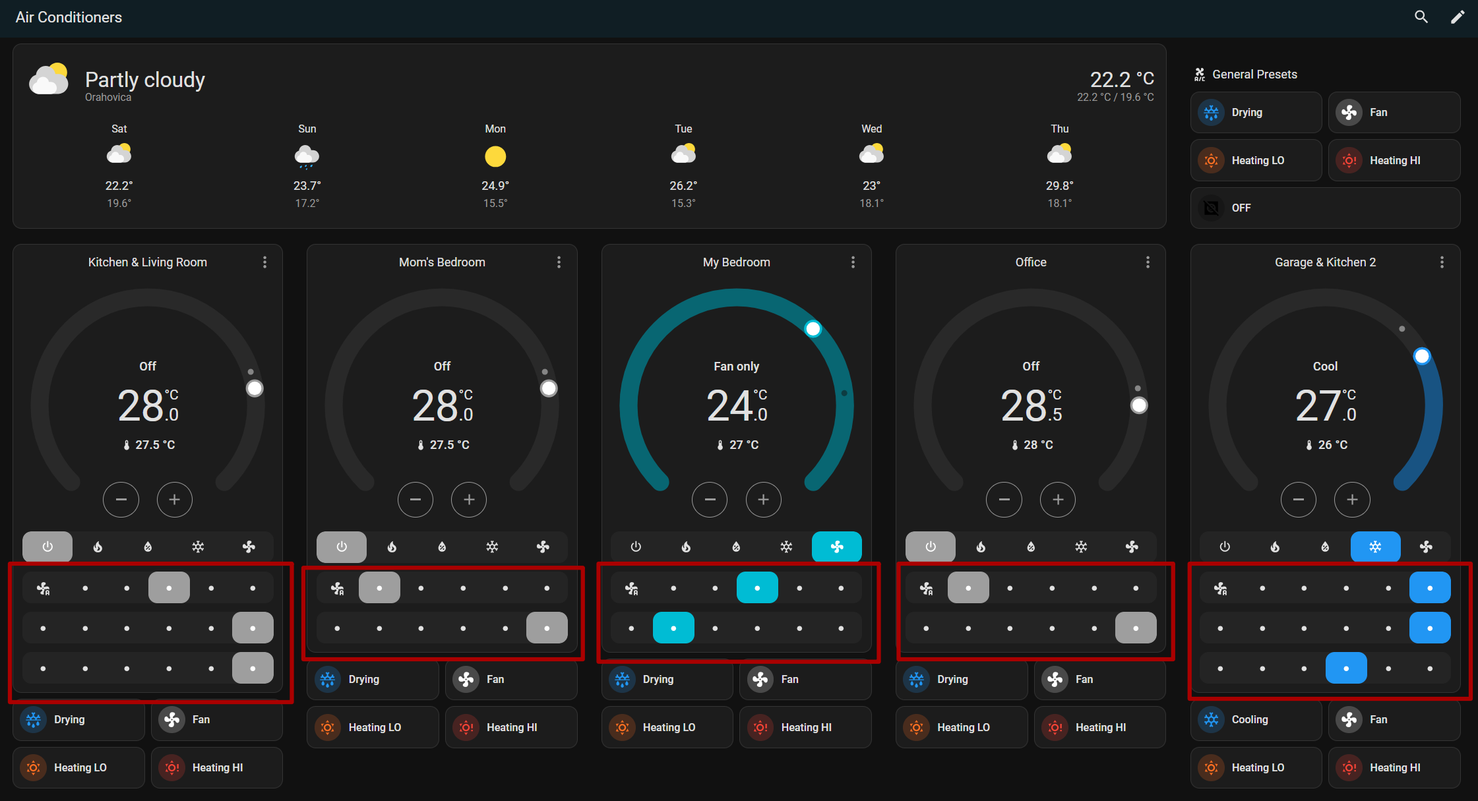The image size is (1478, 801).
Task: Click Garage & Kitchen 2 thermostat slider handle
Action: pyautogui.click(x=1422, y=357)
